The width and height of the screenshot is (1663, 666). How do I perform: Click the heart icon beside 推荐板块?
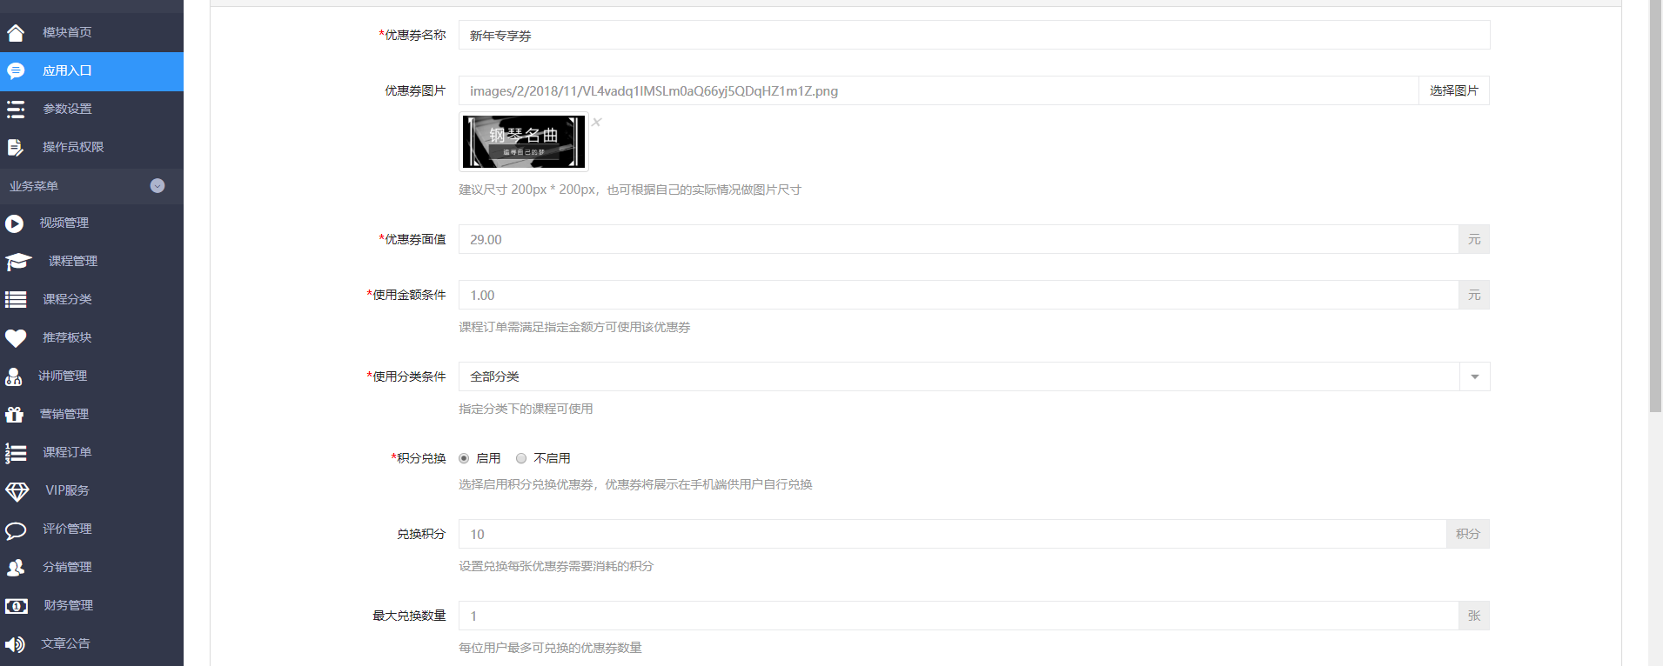[16, 338]
